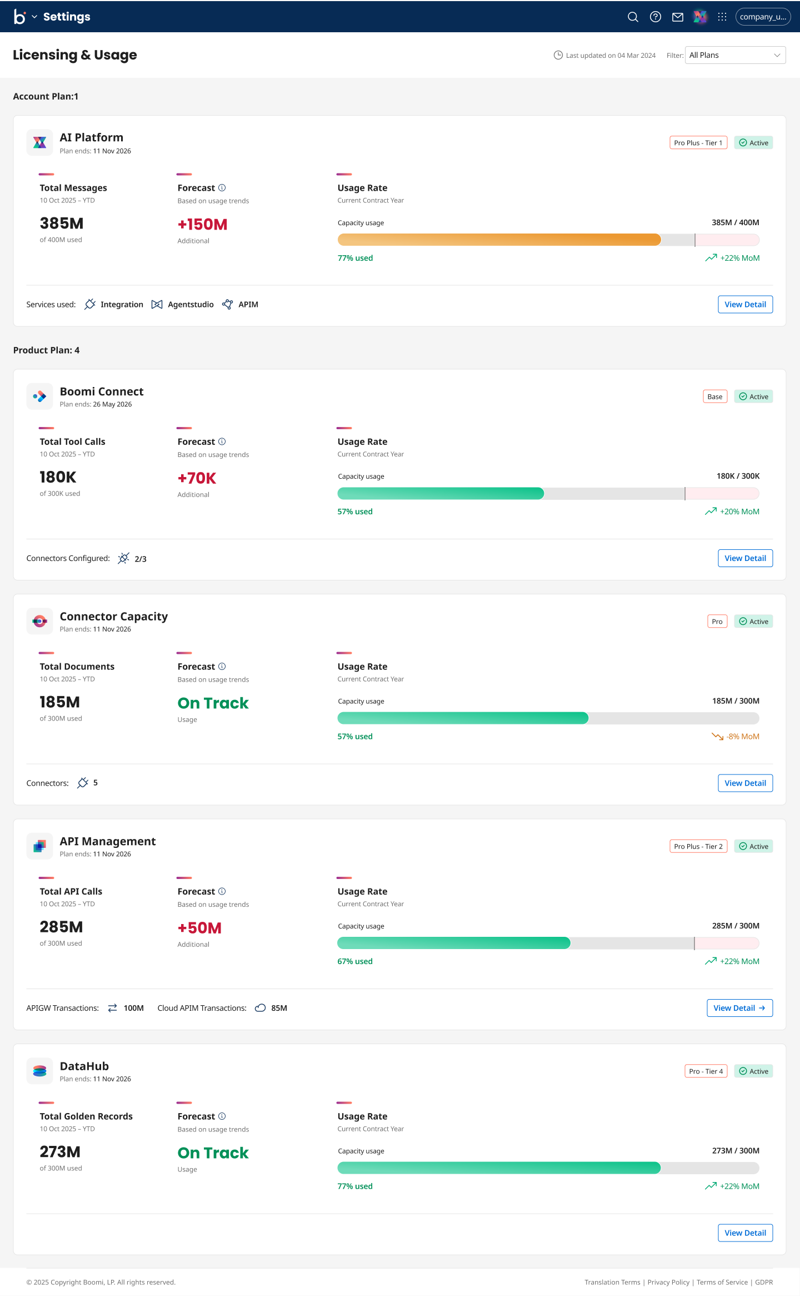Open the apps grid launcher icon

(722, 17)
